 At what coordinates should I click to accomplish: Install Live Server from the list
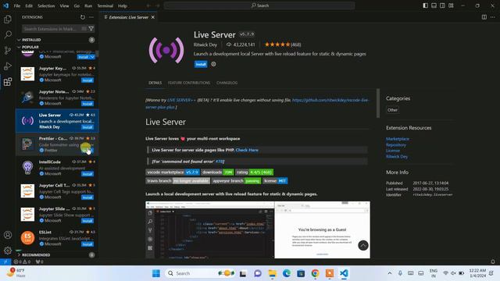tap(87, 127)
